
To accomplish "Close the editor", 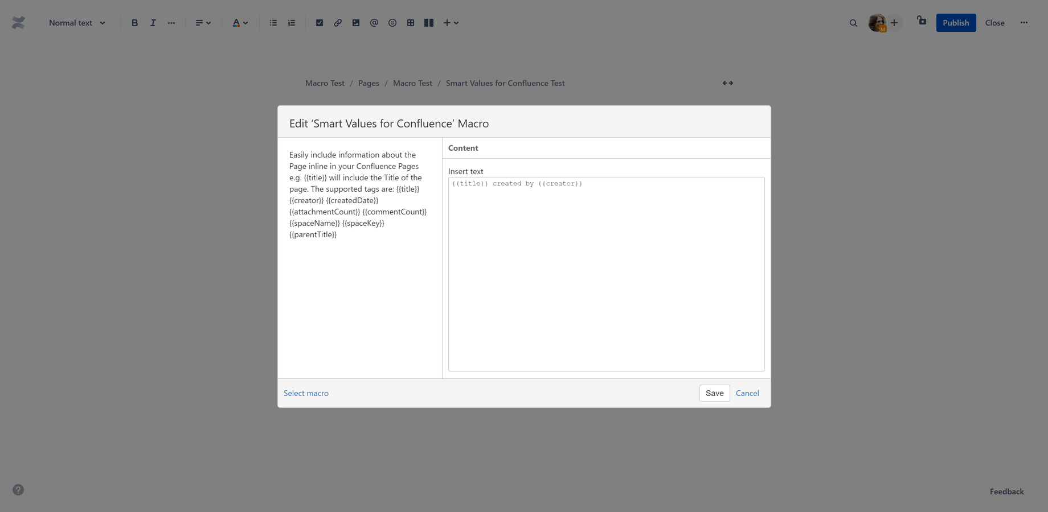I will [x=995, y=23].
